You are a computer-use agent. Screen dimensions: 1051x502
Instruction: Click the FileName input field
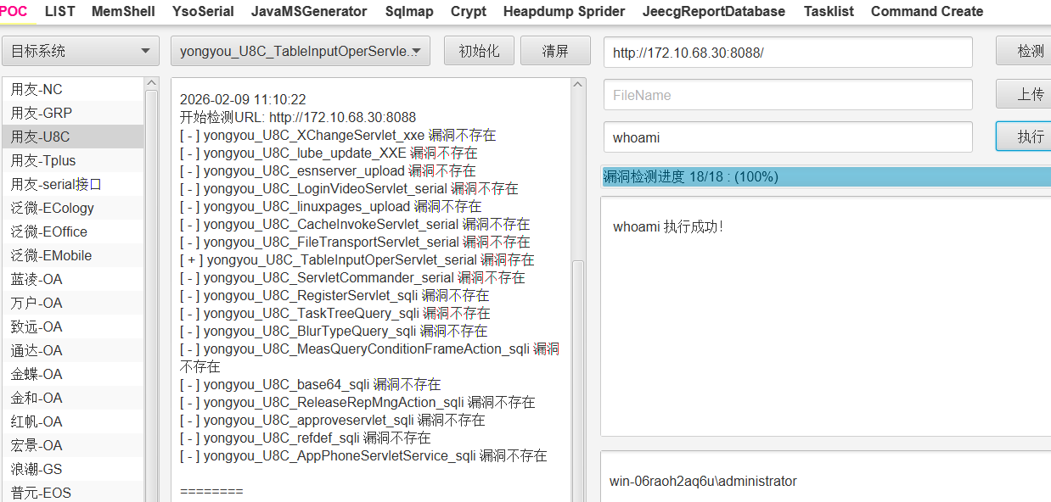pyautogui.click(x=788, y=95)
